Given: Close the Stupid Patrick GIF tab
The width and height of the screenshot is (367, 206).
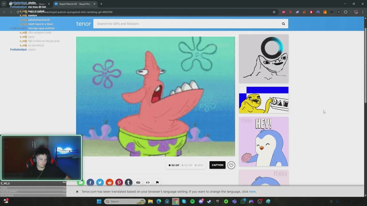Looking at the screenshot, I should (94, 4).
